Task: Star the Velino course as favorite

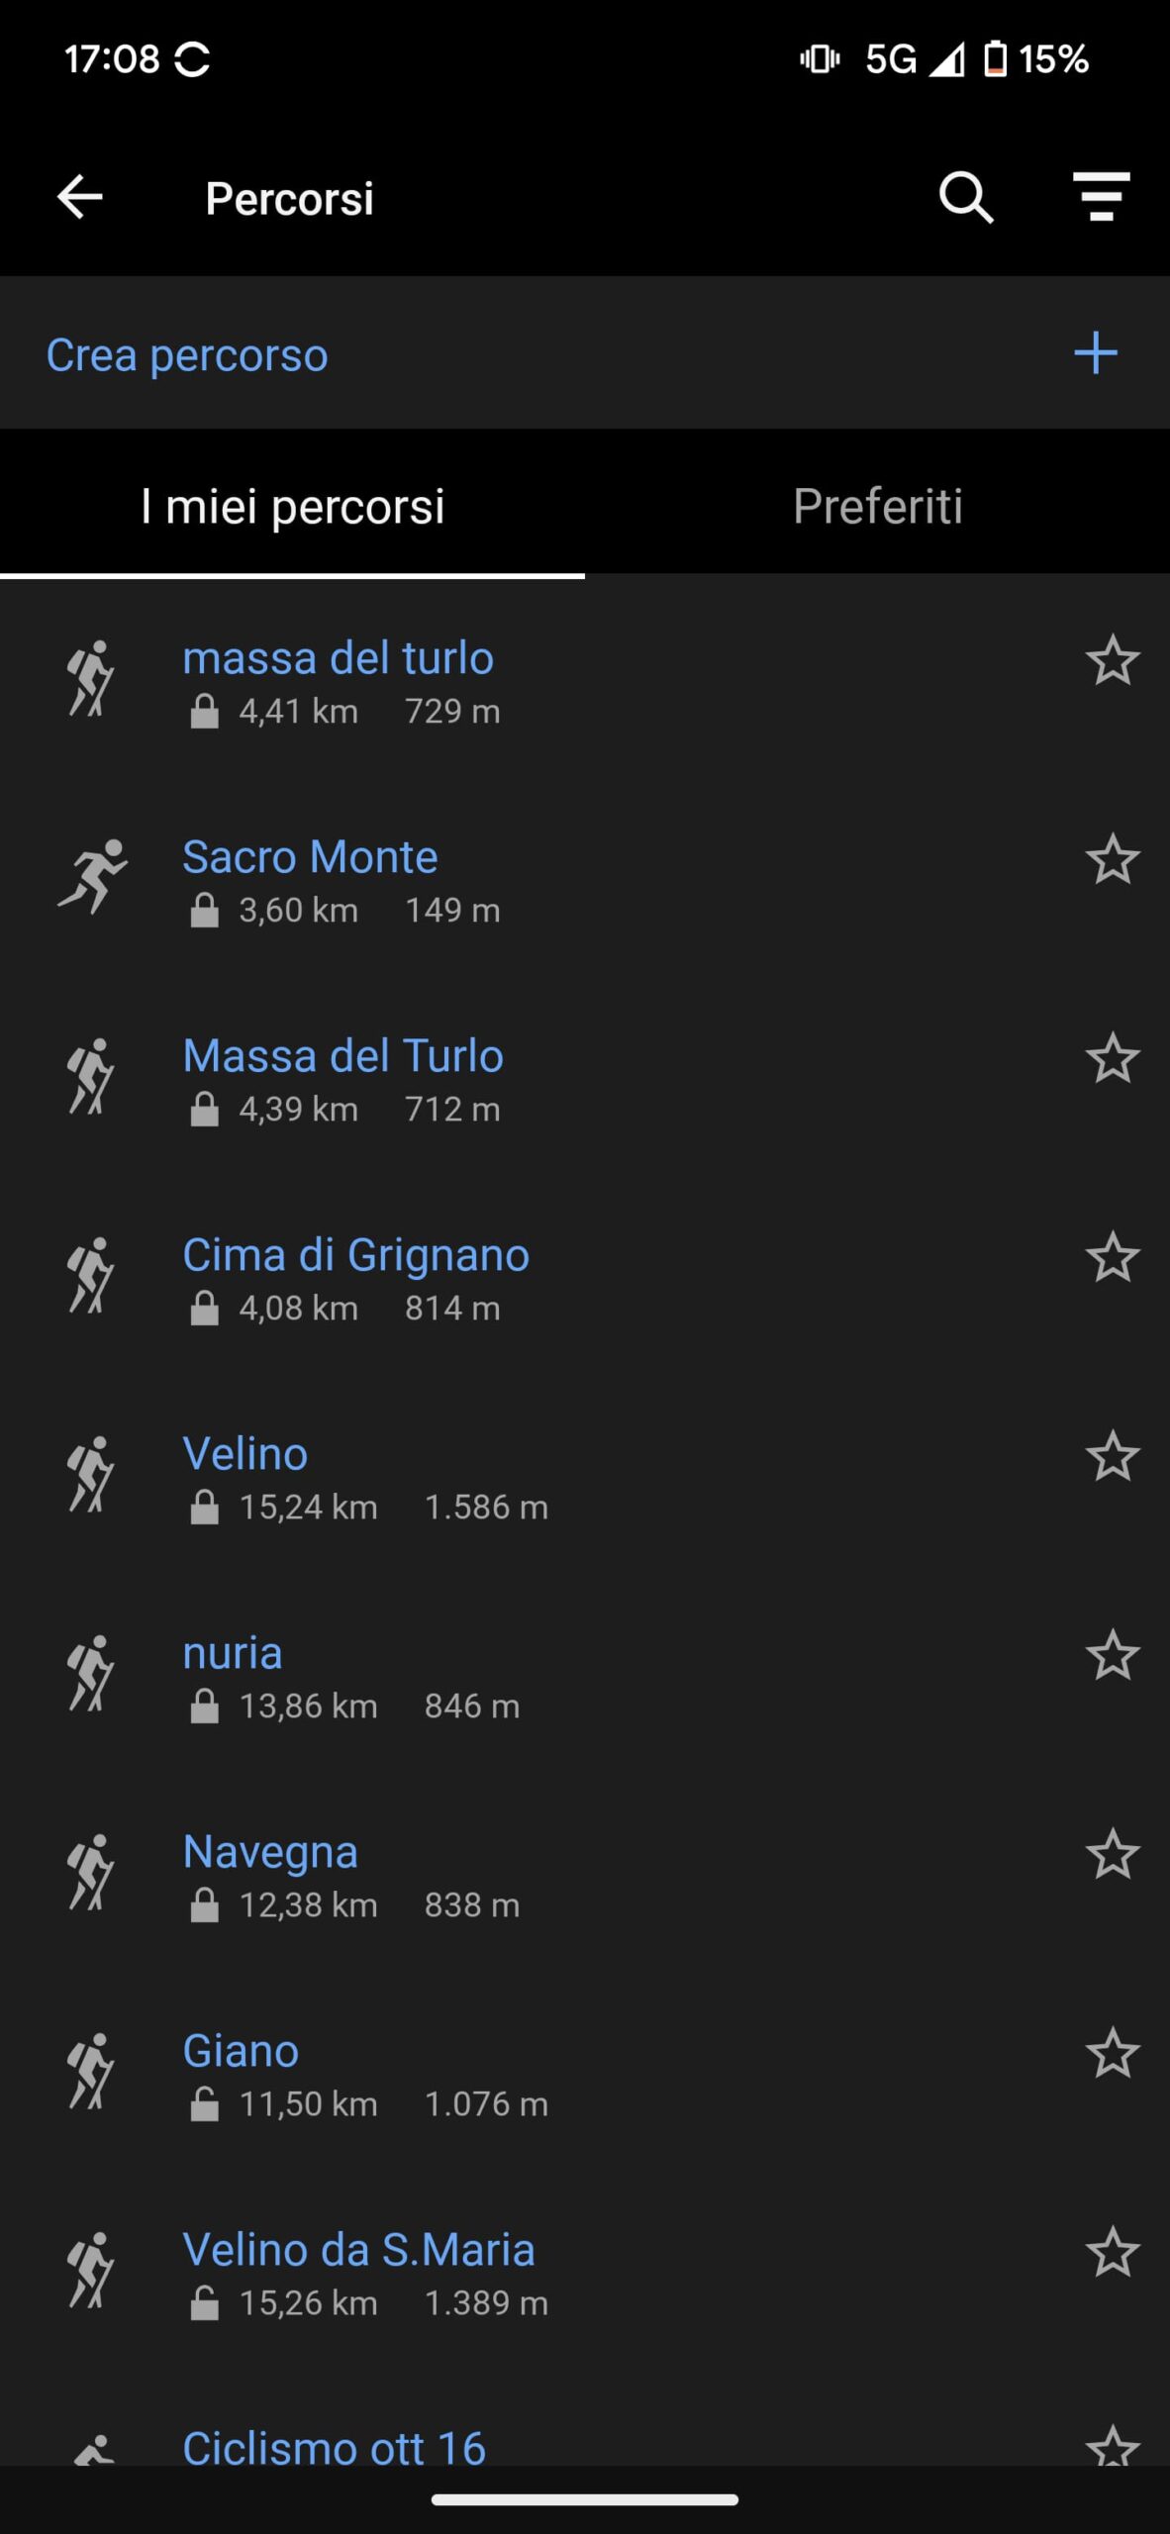Action: click(x=1113, y=1456)
